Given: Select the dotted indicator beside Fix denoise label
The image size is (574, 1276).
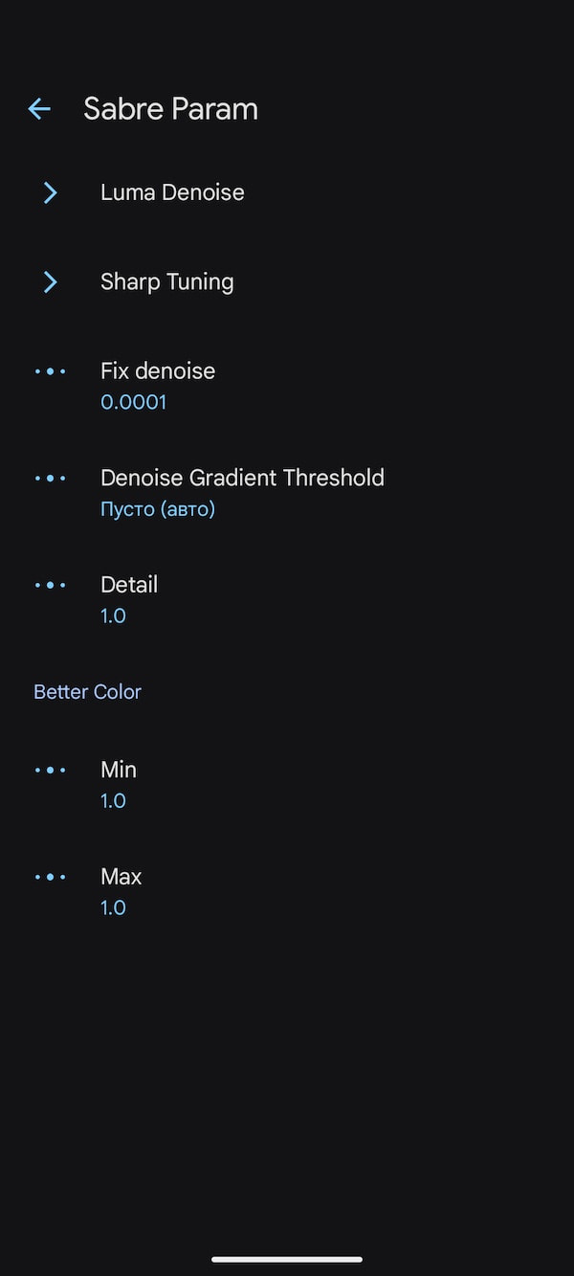Looking at the screenshot, I should click(x=50, y=371).
